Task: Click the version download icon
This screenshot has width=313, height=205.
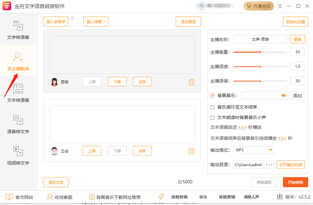Action: (x=280, y=197)
